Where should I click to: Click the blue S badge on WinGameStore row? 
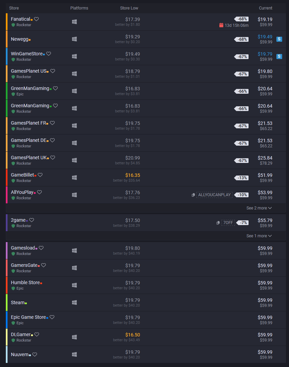coord(279,56)
